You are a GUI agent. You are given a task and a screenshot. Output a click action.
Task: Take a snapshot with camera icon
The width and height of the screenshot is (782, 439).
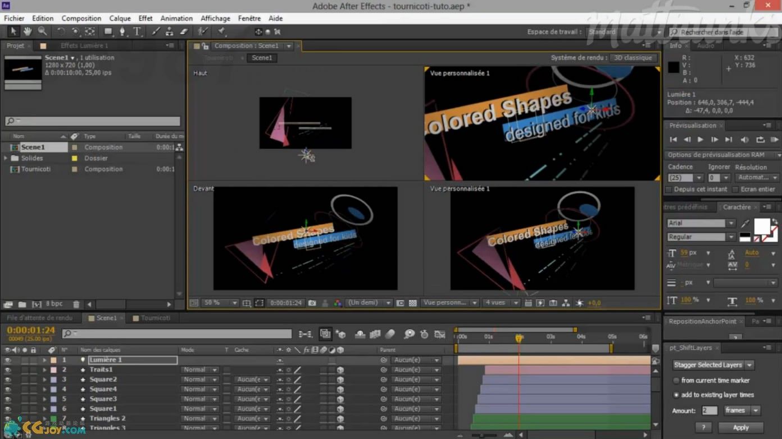pyautogui.click(x=312, y=303)
